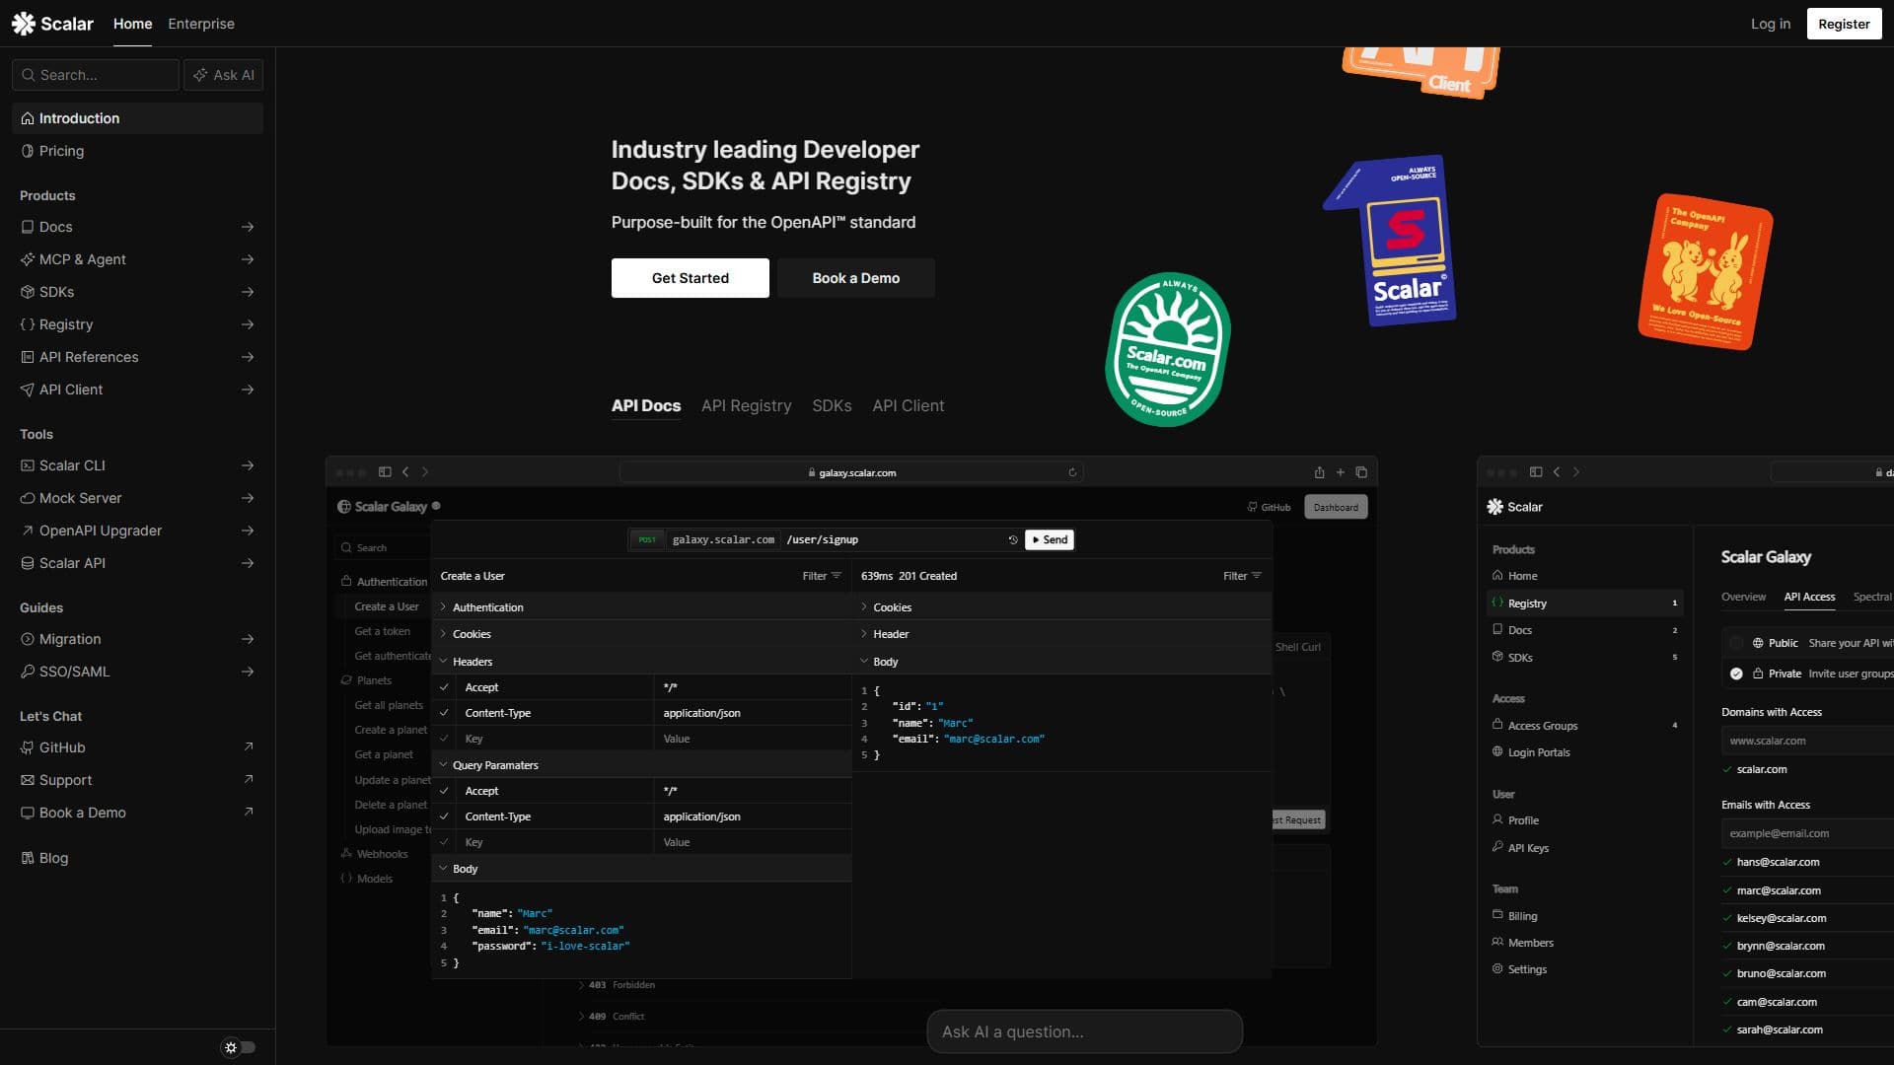Click the SDKs cube icon in sidebar
Screen dimensions: 1894x1065
click(x=28, y=292)
